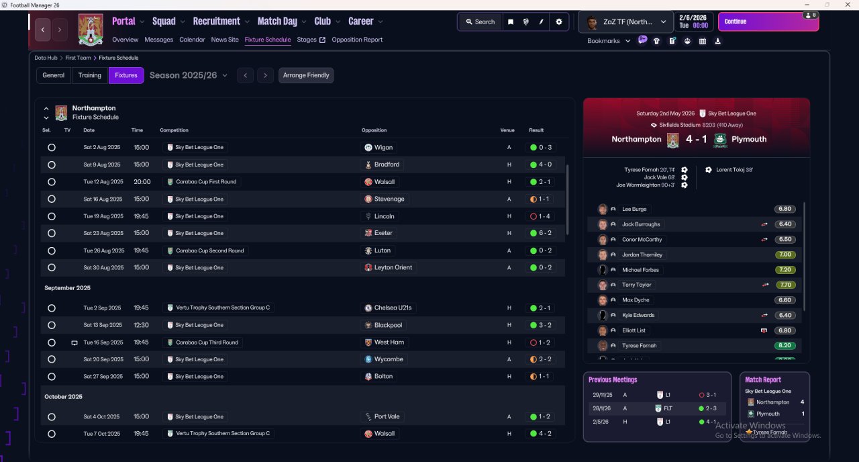Open the ZaZ TF manager profile dropdown
This screenshot has height=462, width=859.
[x=626, y=21]
